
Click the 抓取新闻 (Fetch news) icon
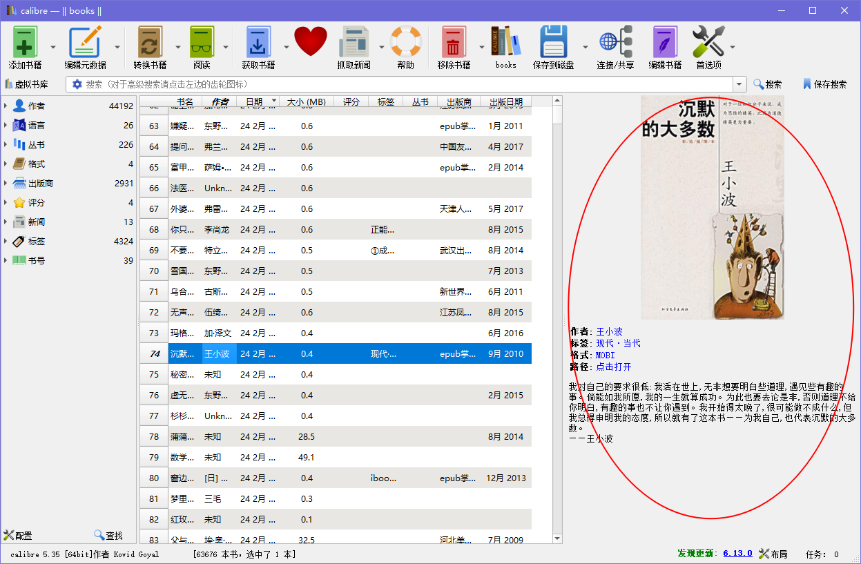(x=354, y=41)
